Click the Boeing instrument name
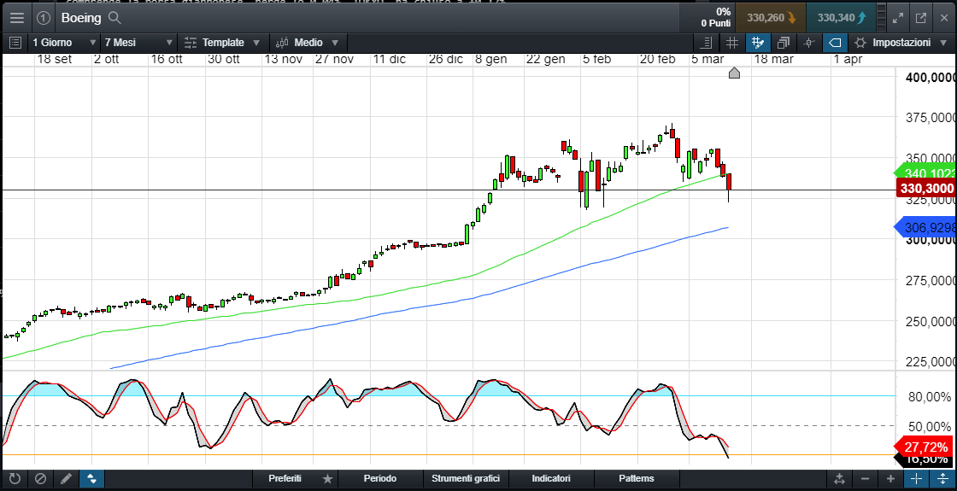The height and width of the screenshot is (491, 957). pyautogui.click(x=81, y=18)
